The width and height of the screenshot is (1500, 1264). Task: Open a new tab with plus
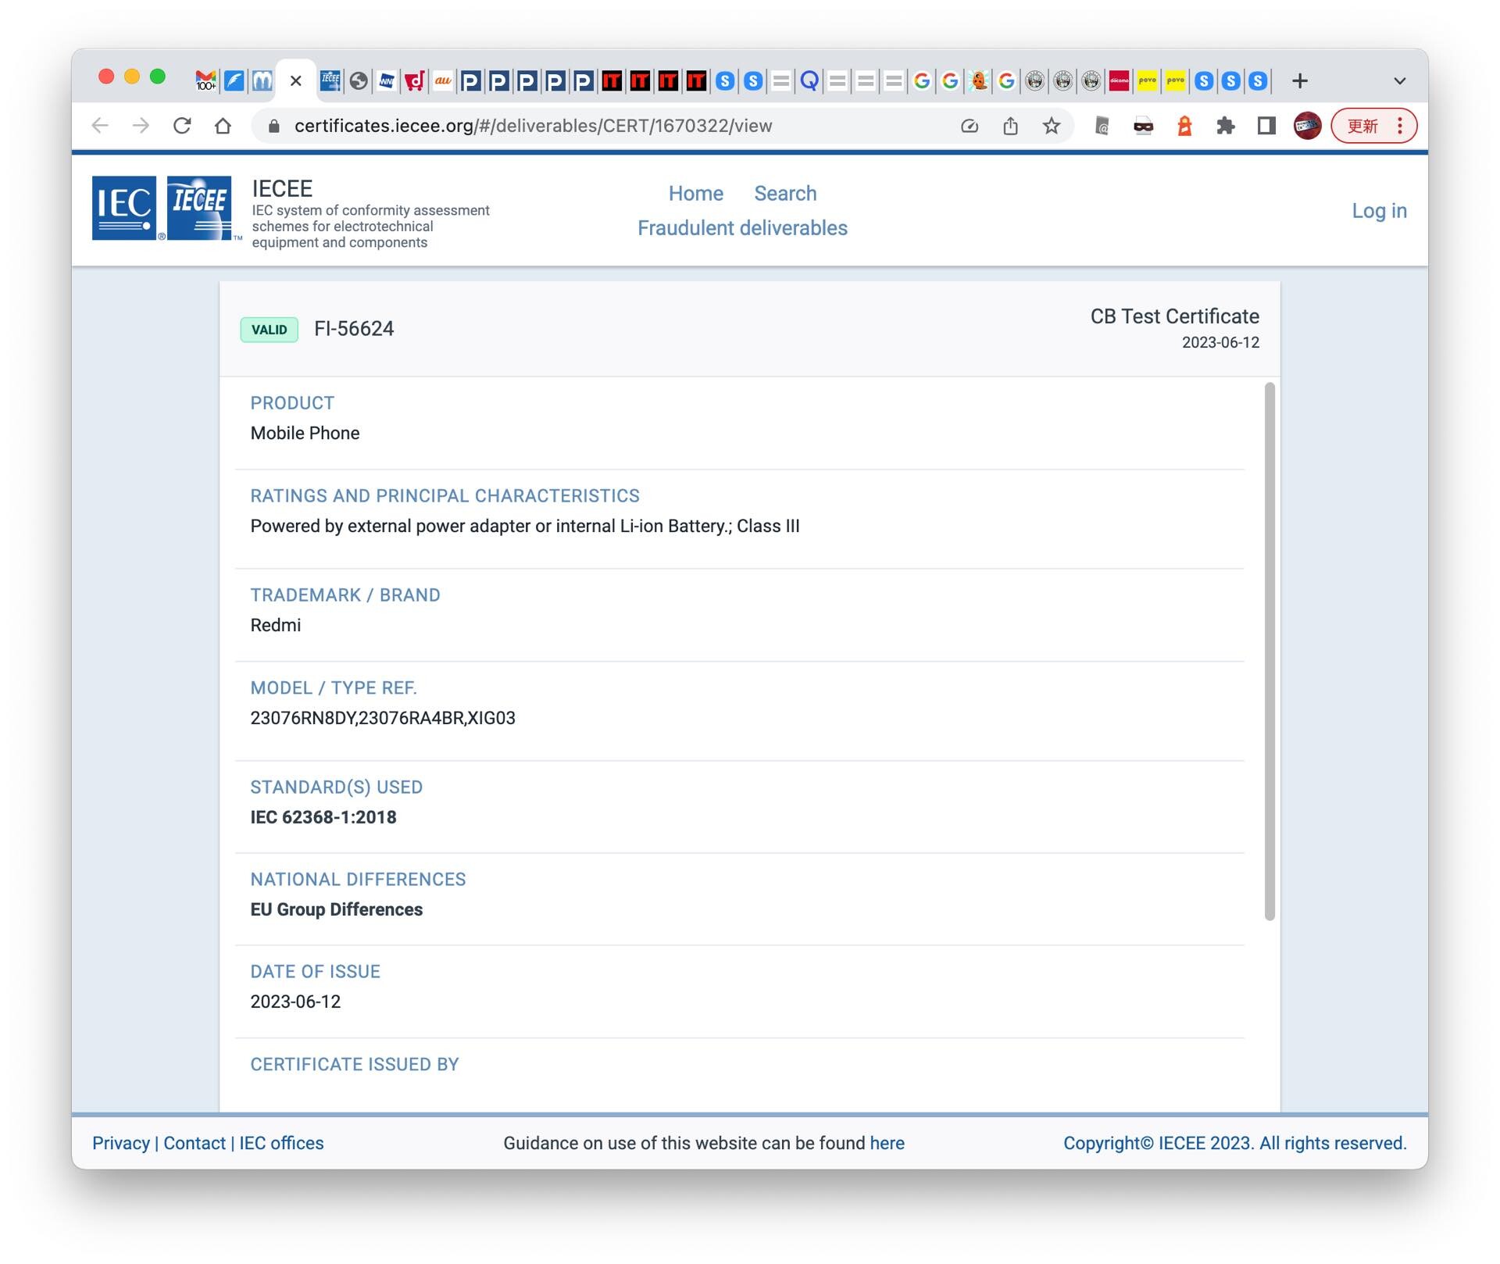1300,80
